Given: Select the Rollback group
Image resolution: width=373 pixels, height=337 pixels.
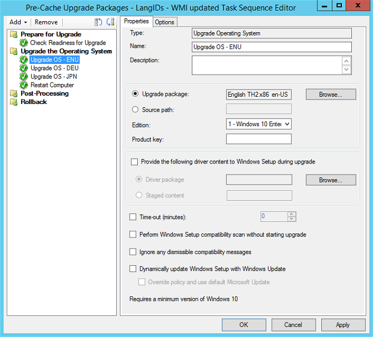Looking at the screenshot, I should pyautogui.click(x=34, y=102).
